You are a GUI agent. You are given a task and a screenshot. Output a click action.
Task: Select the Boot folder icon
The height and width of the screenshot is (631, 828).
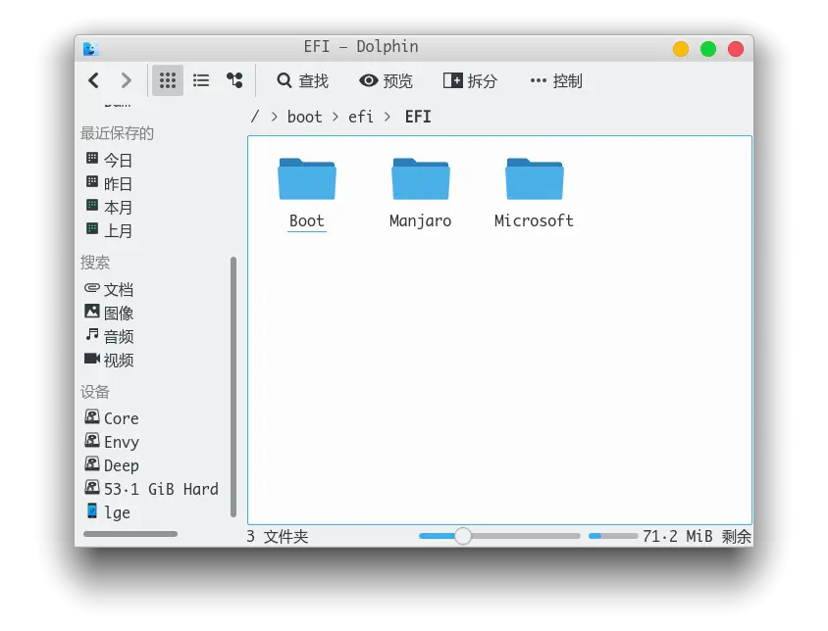[307, 179]
